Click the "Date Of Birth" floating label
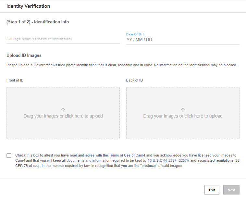 tap(136, 34)
